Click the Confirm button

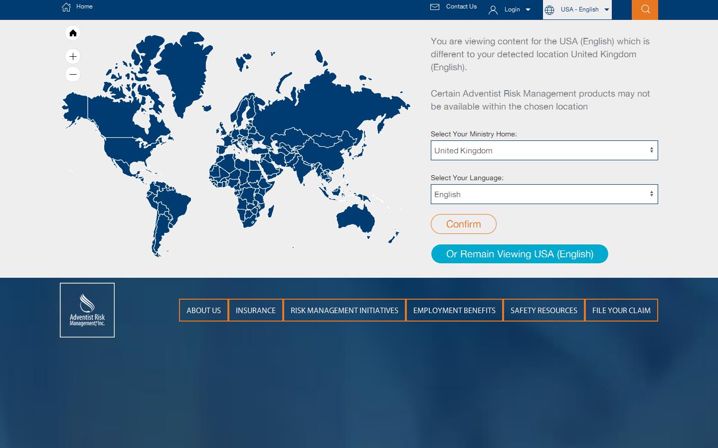coord(463,224)
